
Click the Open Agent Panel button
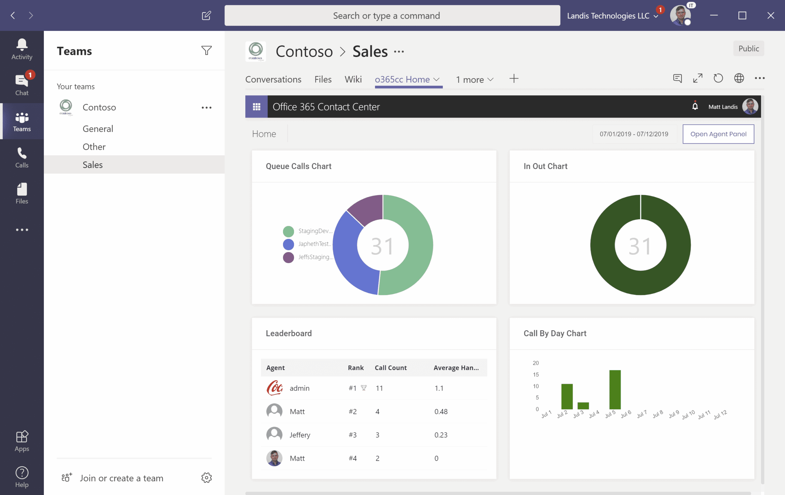[x=718, y=134]
